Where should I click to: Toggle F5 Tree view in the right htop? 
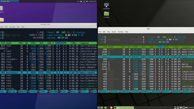pyautogui.click(x=144, y=91)
